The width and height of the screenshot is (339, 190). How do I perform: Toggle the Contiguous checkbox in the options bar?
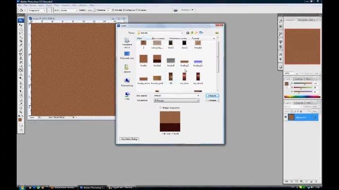(x=124, y=10)
